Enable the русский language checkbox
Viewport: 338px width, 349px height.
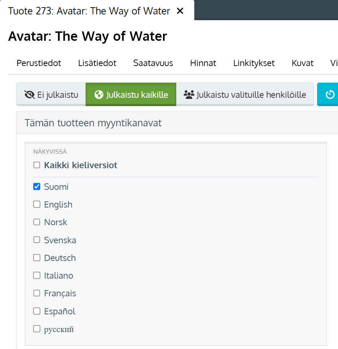pyautogui.click(x=37, y=329)
